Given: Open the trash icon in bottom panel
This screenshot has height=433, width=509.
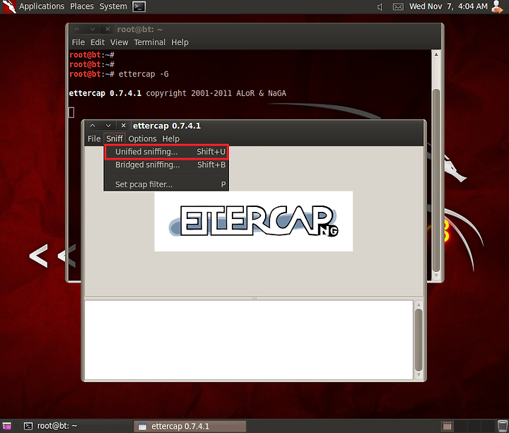Looking at the screenshot, I should tap(502, 426).
